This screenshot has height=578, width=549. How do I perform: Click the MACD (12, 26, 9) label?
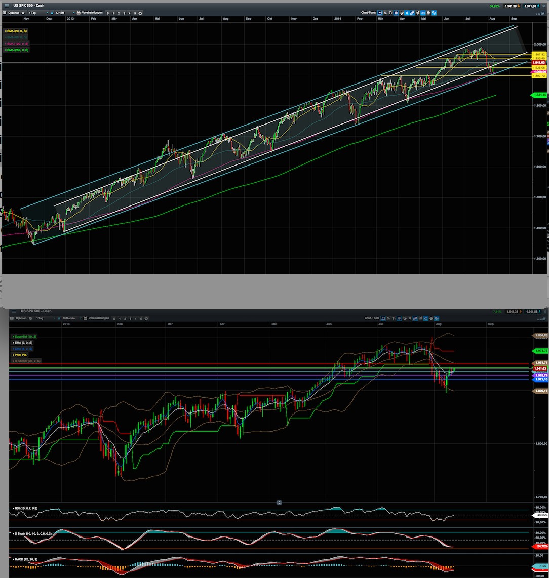pyautogui.click(x=25, y=559)
